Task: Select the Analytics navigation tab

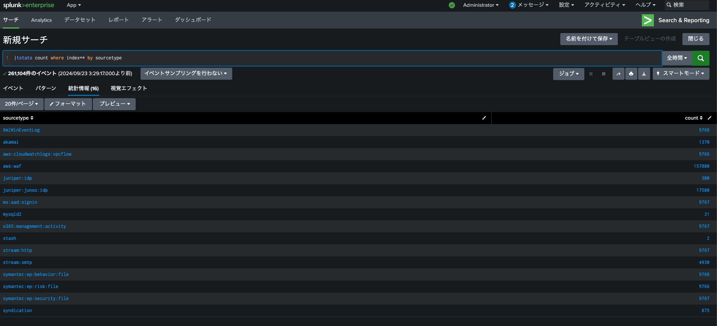Action: click(41, 20)
